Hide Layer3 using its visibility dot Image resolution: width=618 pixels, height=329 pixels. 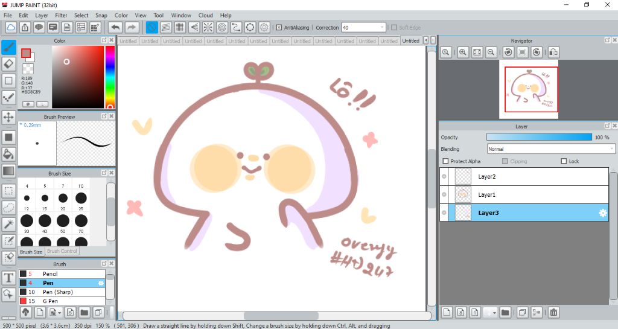444,212
